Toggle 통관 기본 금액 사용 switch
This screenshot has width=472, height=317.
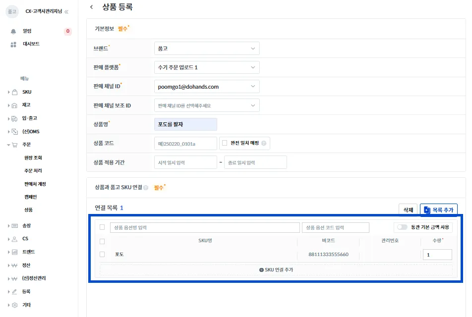(402, 227)
